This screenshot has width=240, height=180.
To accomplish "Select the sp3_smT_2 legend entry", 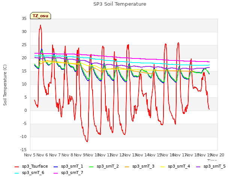I will [x=104, y=166].
